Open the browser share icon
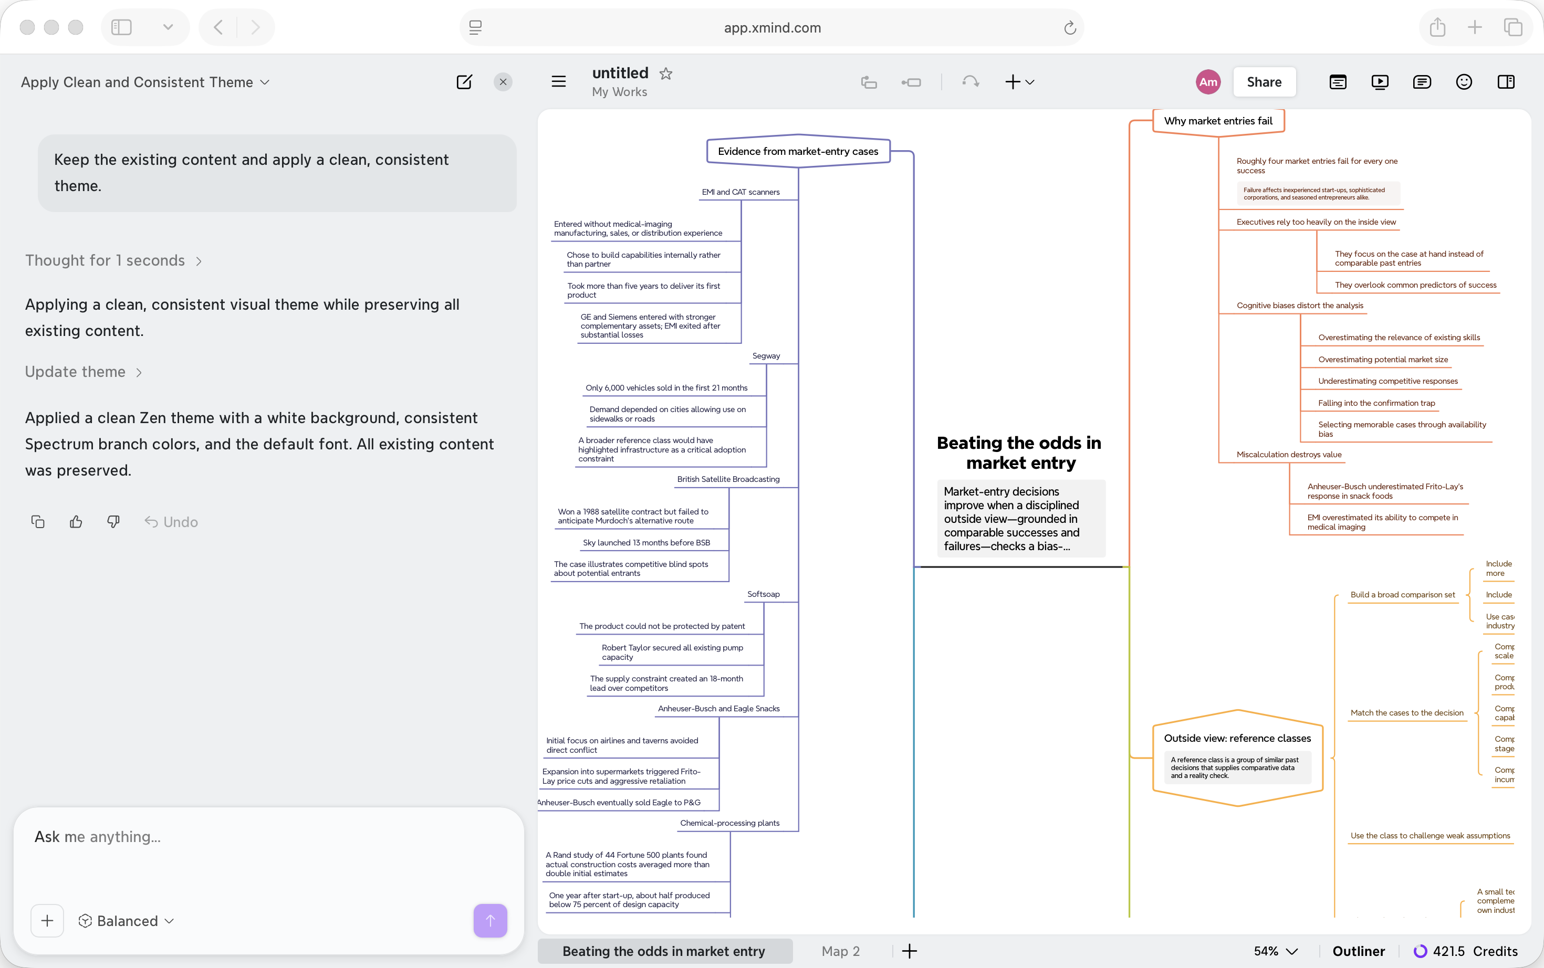The width and height of the screenshot is (1544, 968). [x=1437, y=27]
